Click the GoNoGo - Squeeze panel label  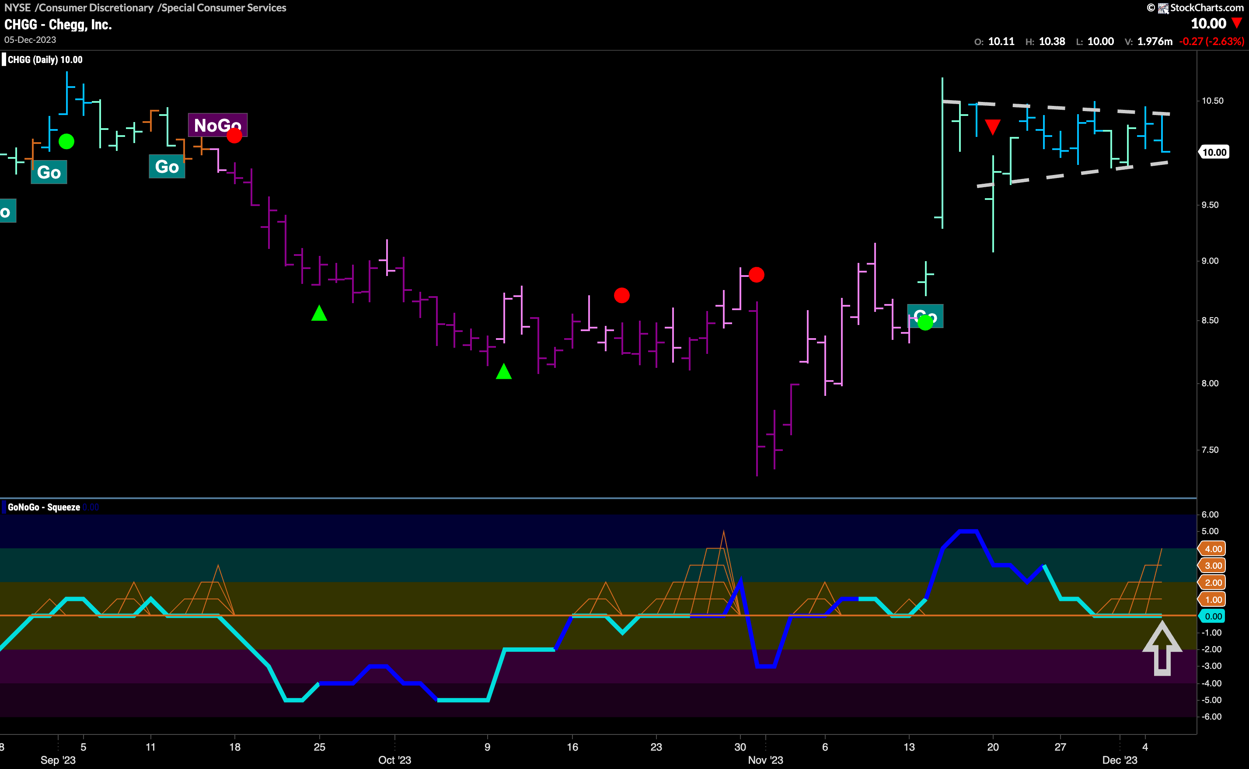click(44, 507)
